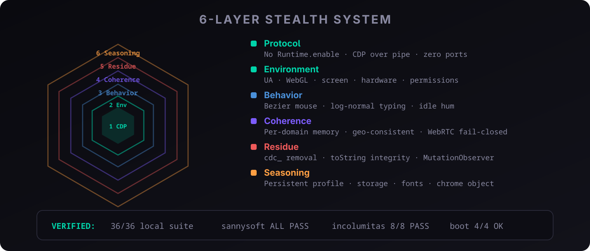Click the 'hardware' text under Environment
This screenshot has height=251, width=590.
pos(379,80)
